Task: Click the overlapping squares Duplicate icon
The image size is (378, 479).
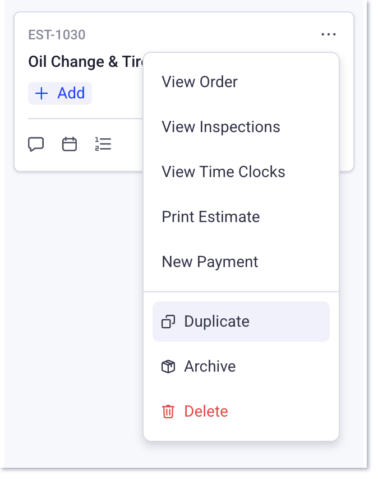Action: 168,322
